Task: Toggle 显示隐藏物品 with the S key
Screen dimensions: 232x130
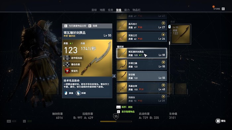Action: (119, 112)
